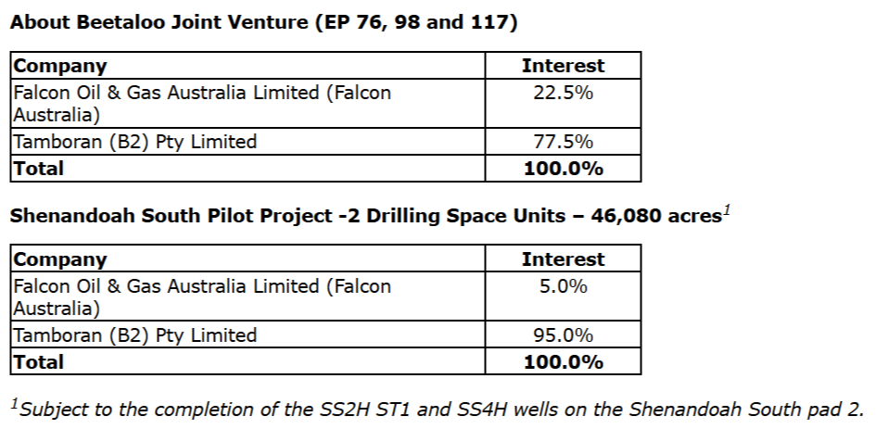Image resolution: width=876 pixels, height=429 pixels.
Task: Click the 100.0% total in Beetaloo table
Action: click(563, 168)
